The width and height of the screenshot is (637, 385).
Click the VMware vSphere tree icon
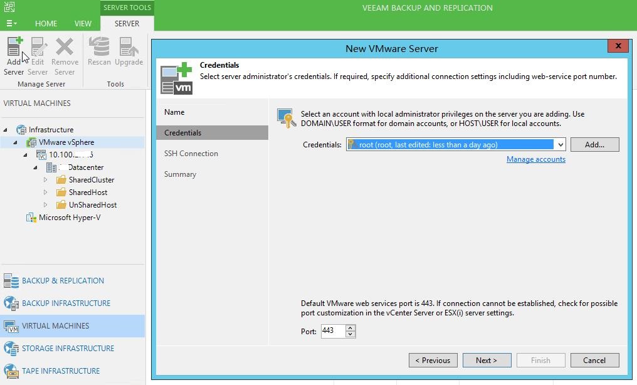pos(31,142)
